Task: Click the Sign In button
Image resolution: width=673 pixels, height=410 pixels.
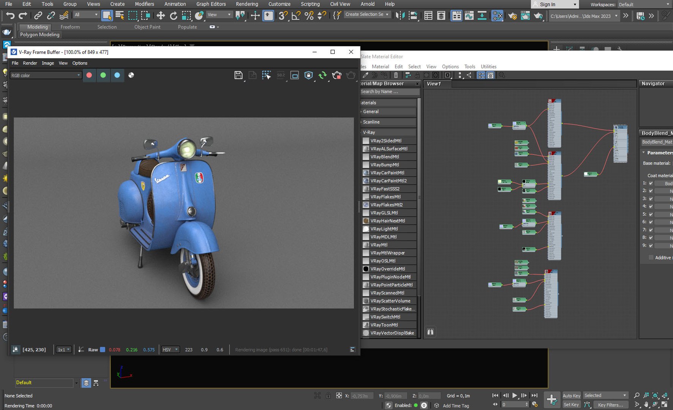Action: pyautogui.click(x=555, y=5)
